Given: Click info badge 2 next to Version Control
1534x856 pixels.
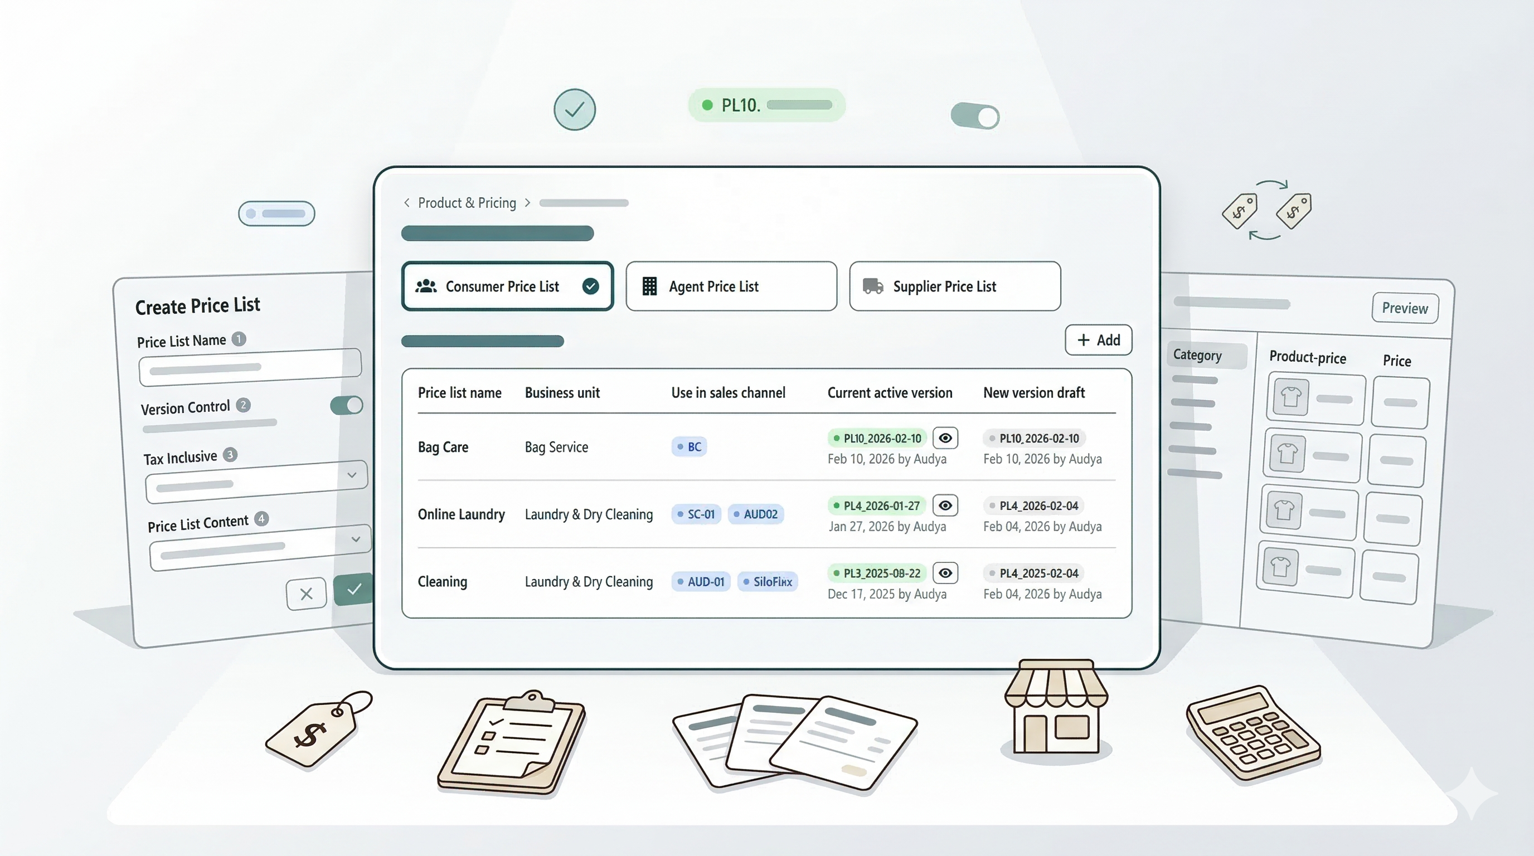Looking at the screenshot, I should (x=243, y=405).
